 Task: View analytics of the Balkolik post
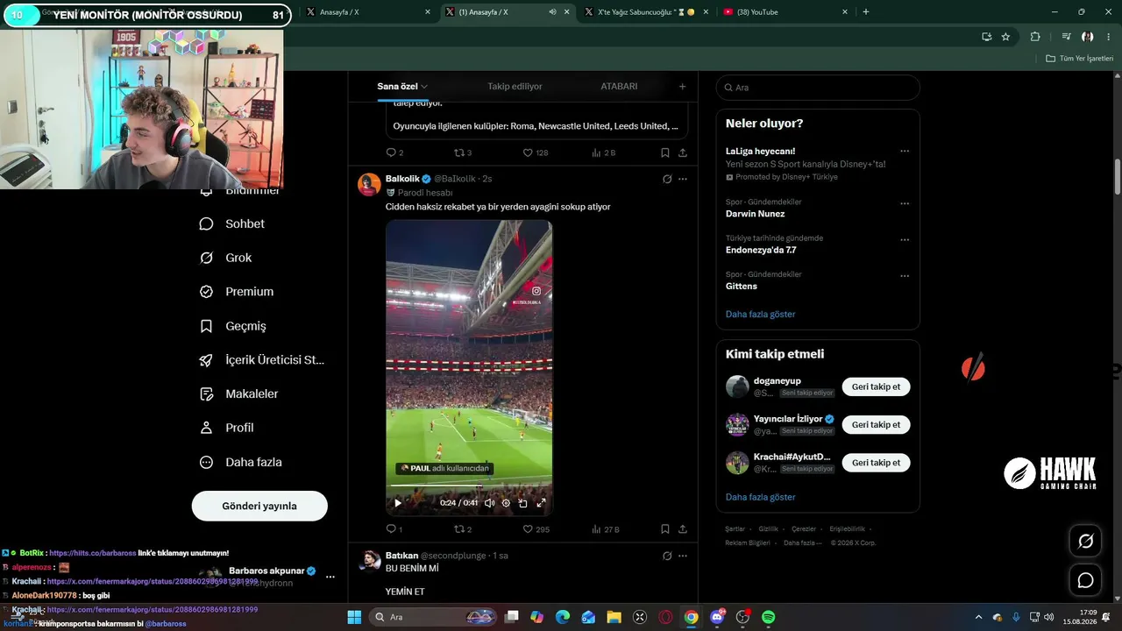(x=605, y=529)
